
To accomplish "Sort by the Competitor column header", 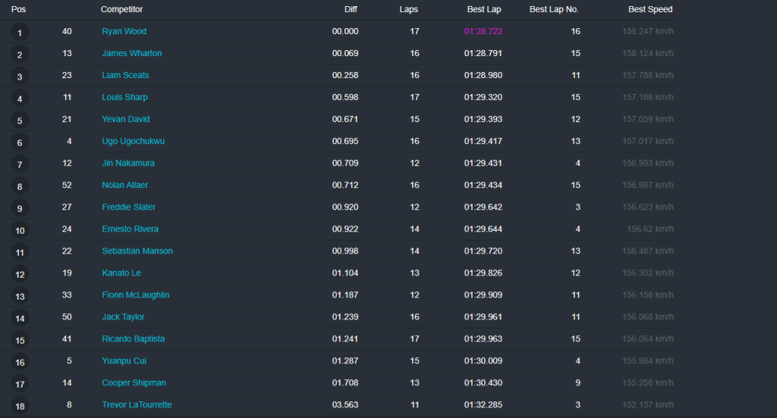I will pos(121,10).
